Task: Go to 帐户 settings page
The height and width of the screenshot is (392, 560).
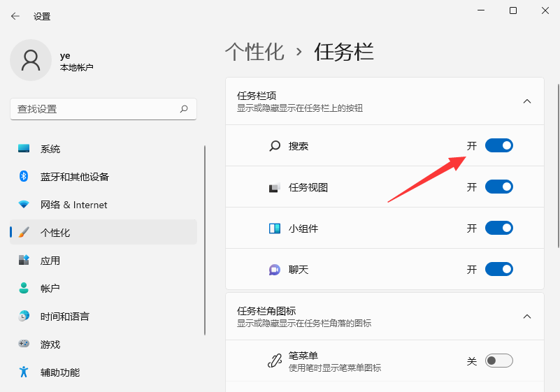Action: click(x=50, y=289)
